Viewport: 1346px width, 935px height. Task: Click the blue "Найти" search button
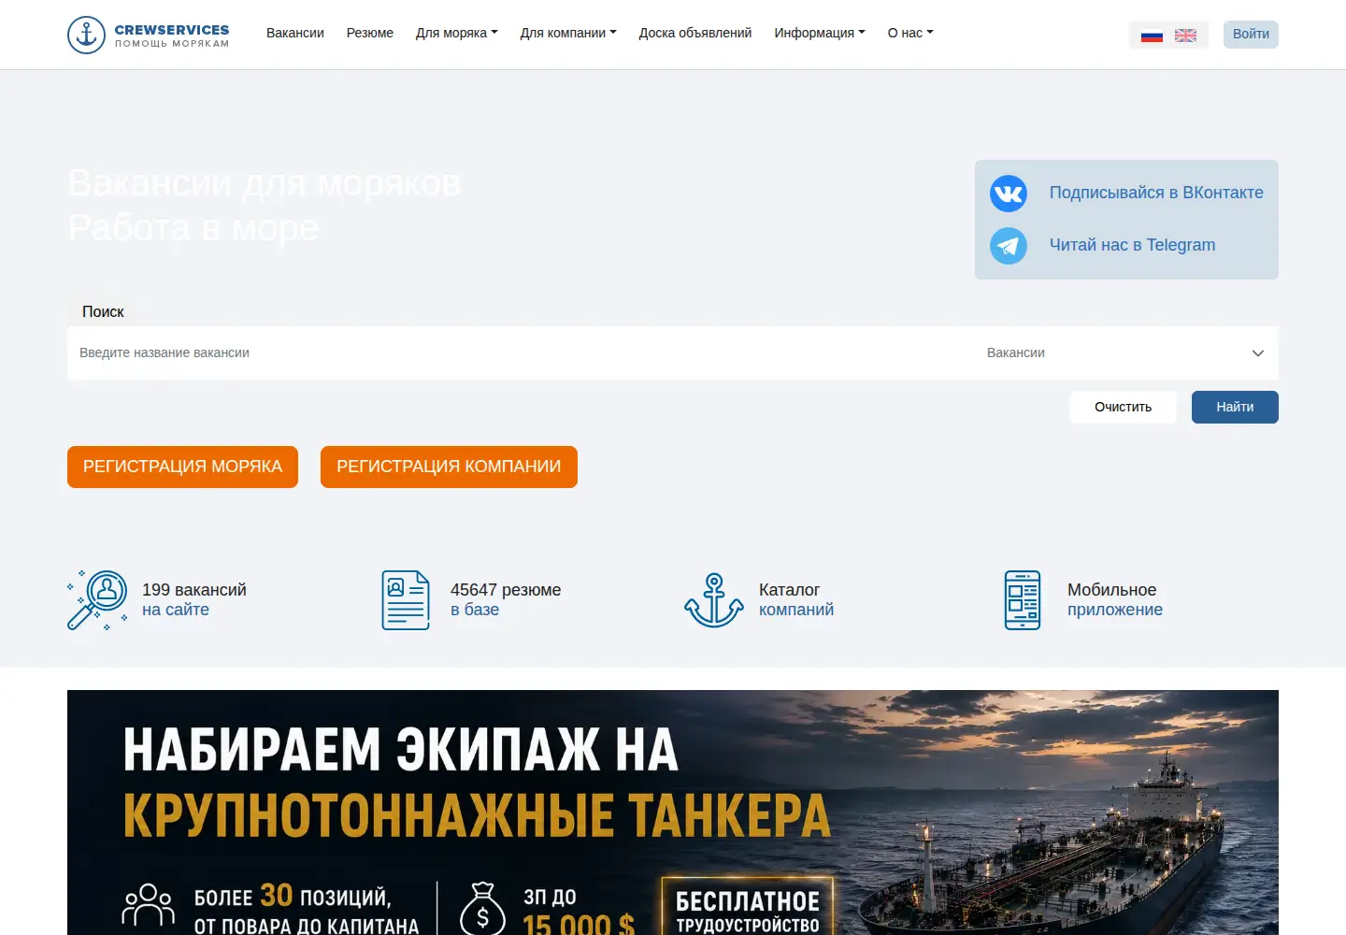point(1235,407)
